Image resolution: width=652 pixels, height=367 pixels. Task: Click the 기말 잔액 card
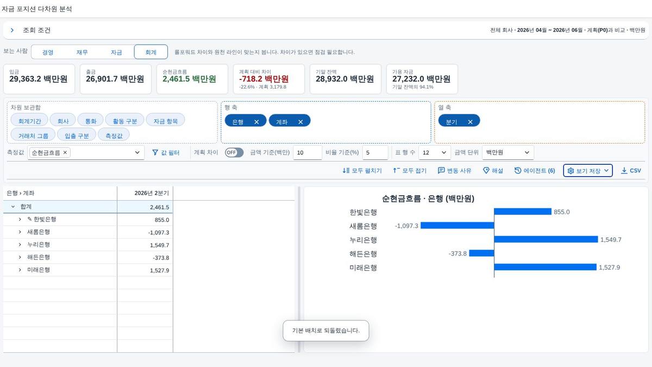click(346, 79)
